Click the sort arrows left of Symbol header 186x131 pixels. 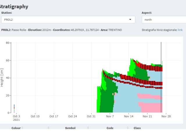pyautogui.click(x=49, y=128)
